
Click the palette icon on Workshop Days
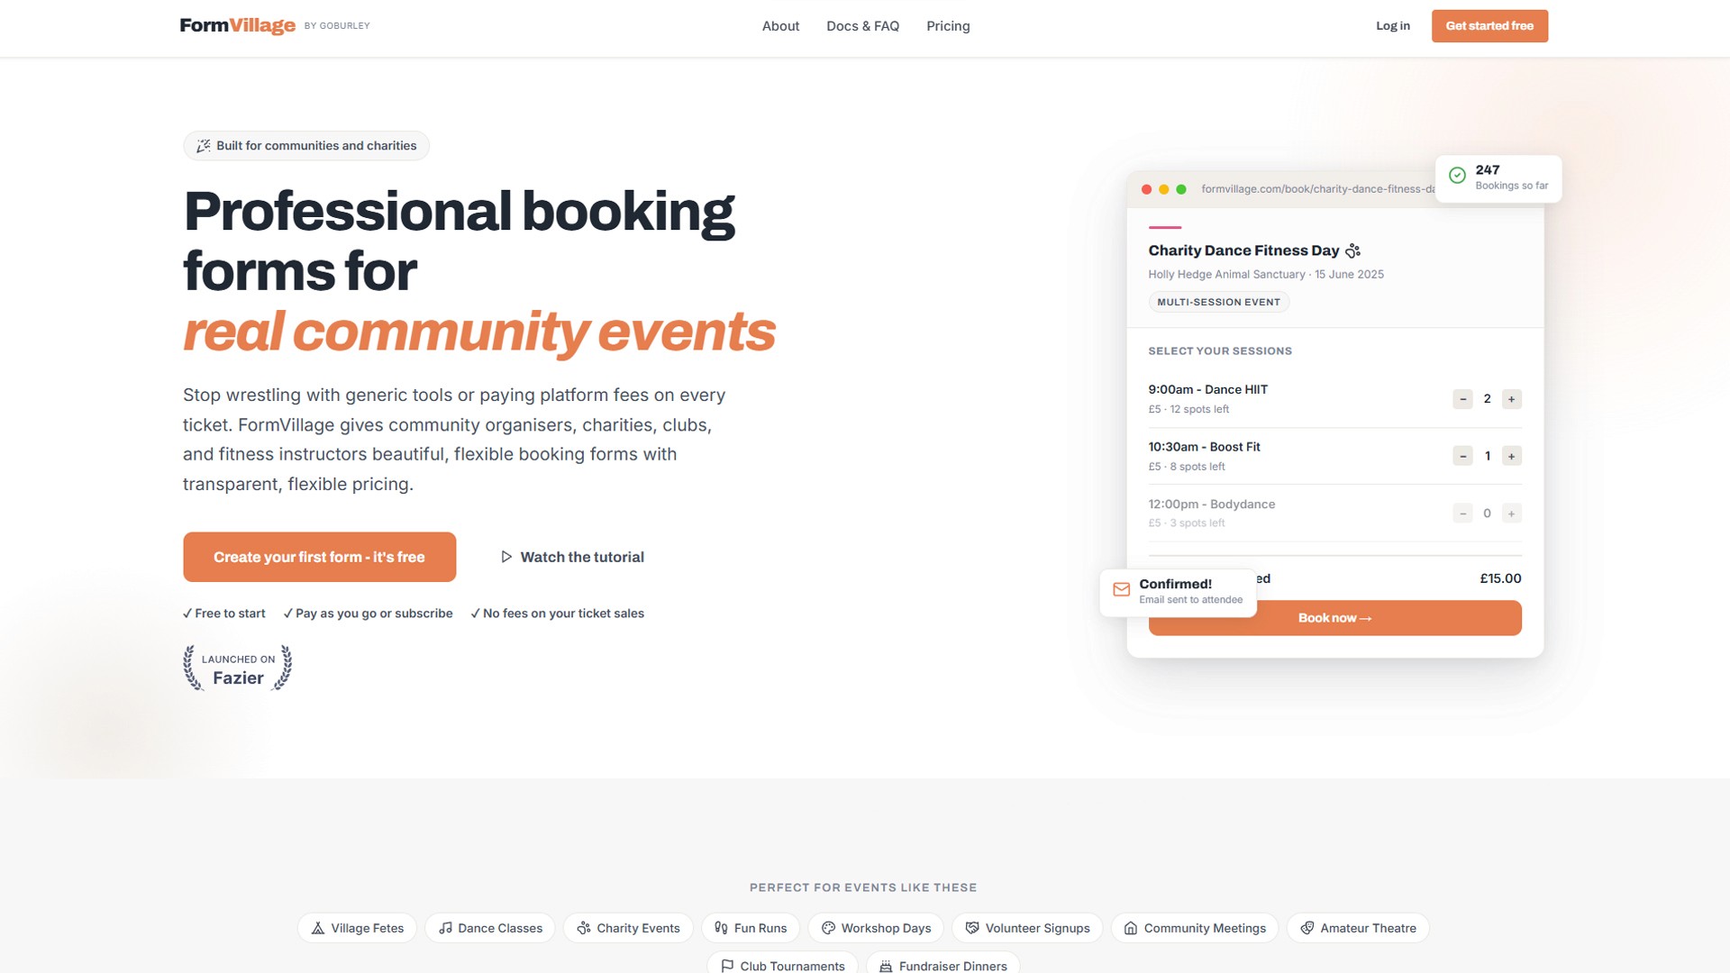tap(828, 928)
